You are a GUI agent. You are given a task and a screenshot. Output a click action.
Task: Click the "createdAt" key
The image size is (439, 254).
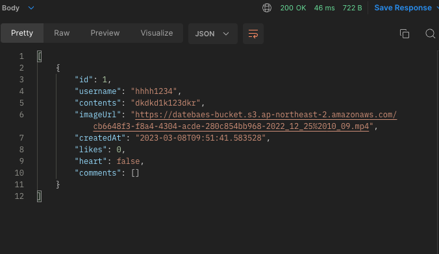100,138
